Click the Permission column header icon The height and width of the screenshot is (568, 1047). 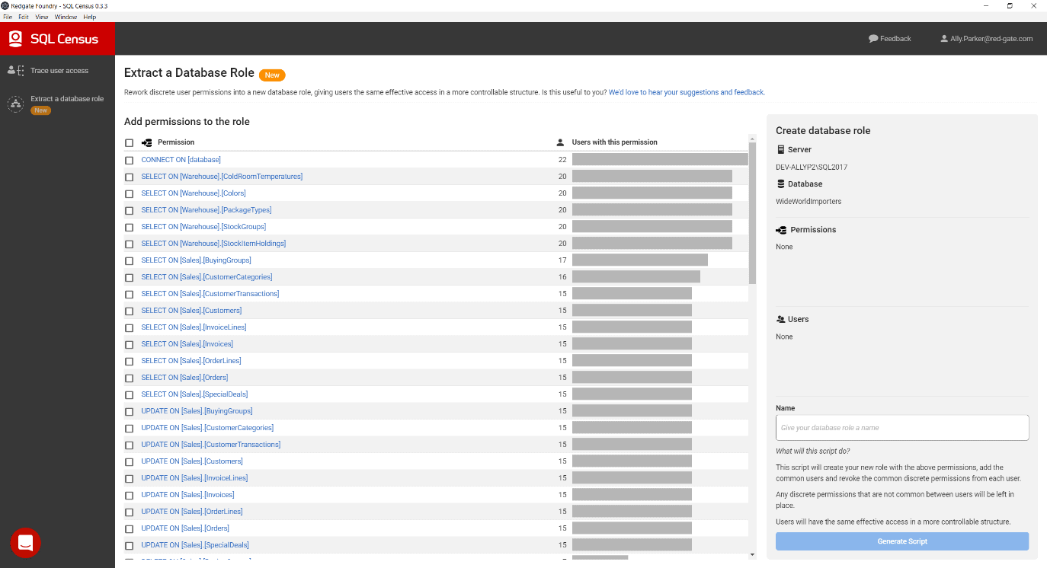click(x=147, y=142)
